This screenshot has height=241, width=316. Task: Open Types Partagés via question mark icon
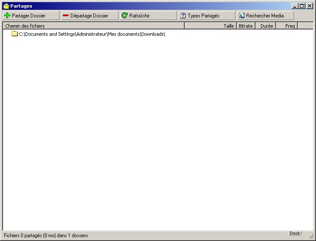(x=183, y=16)
